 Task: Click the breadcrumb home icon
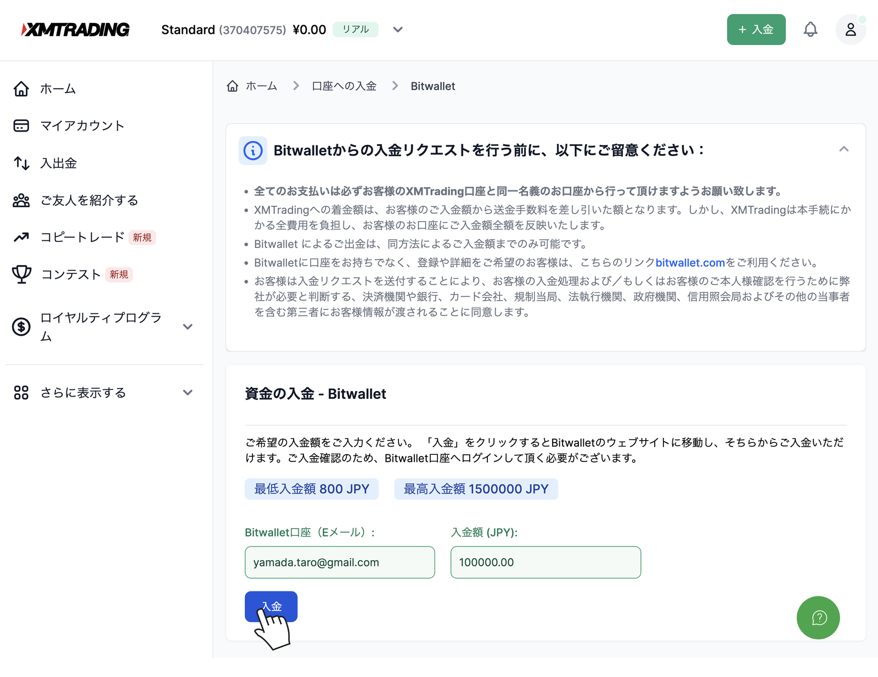coord(233,86)
